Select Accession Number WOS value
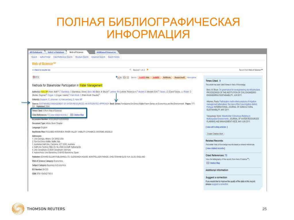The width and height of the screenshot is (294, 220). click(x=59, y=119)
